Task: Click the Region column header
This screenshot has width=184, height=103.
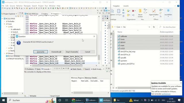Action: click(x=74, y=81)
